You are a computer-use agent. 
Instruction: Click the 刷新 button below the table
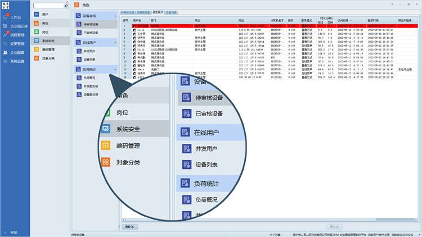[x=129, y=226]
